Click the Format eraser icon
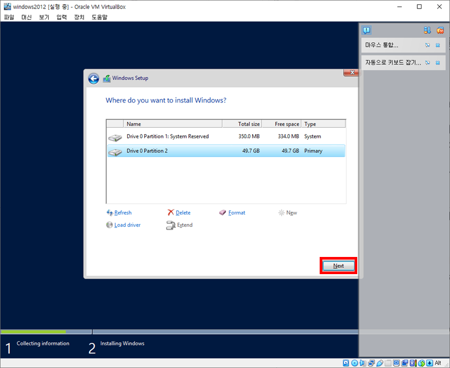The height and width of the screenshot is (368, 450). (223, 213)
